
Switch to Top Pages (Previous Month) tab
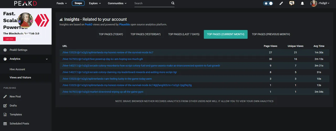(271, 34)
